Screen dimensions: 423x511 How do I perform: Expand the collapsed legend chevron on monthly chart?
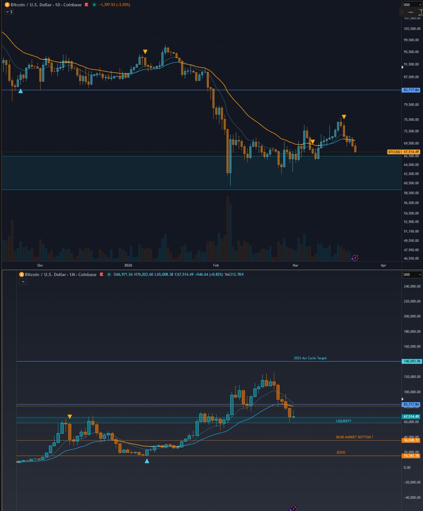point(23,282)
